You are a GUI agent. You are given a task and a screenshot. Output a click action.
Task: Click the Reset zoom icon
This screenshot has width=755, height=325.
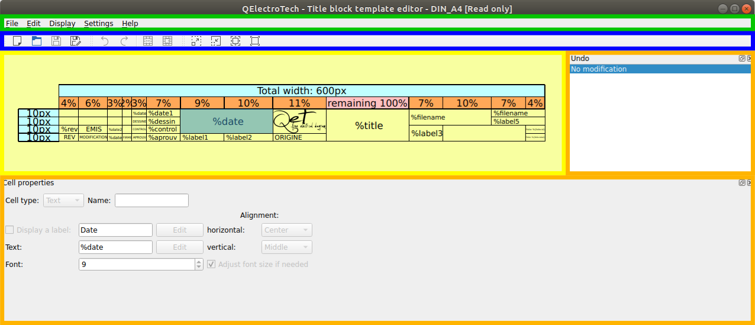click(x=255, y=41)
